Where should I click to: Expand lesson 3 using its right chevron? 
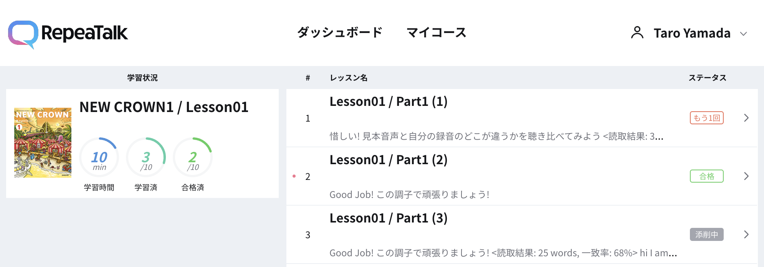(746, 234)
